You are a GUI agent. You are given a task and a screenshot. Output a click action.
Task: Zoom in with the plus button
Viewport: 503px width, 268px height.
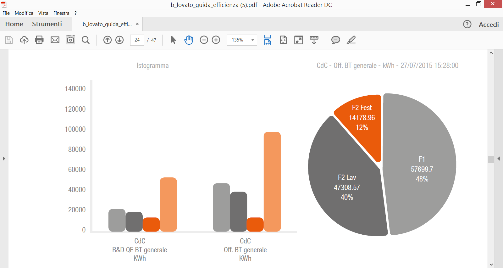tap(216, 40)
